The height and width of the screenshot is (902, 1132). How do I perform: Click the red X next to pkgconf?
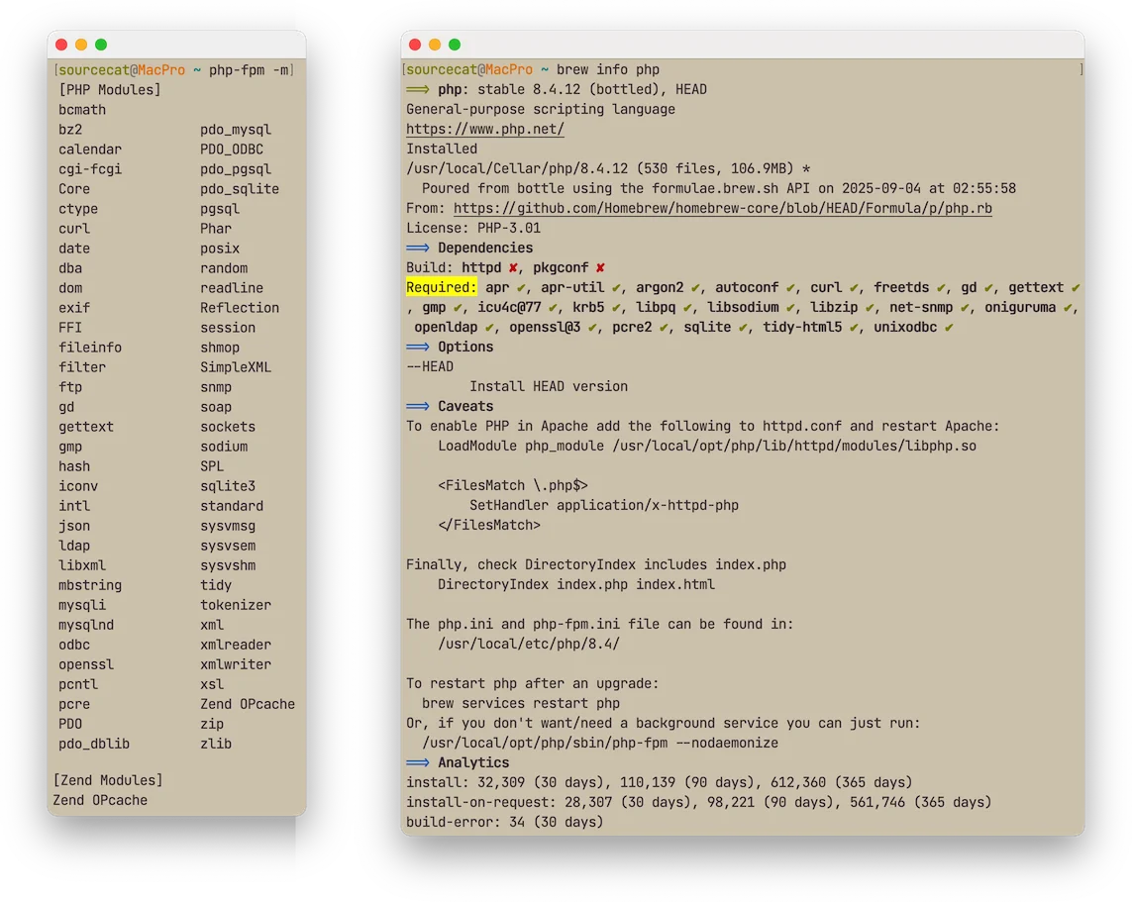click(600, 267)
